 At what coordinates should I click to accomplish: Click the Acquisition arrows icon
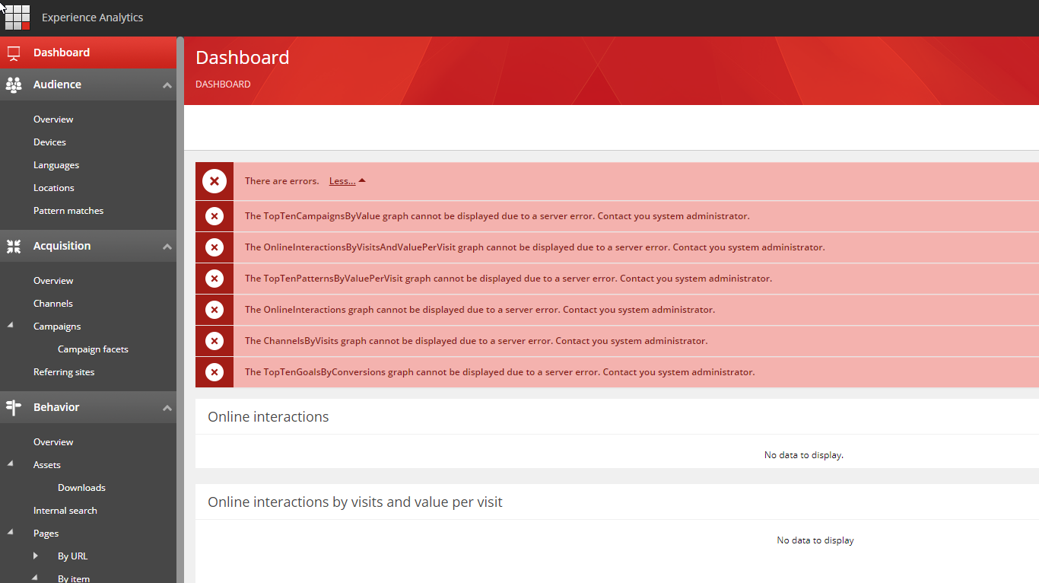14,247
